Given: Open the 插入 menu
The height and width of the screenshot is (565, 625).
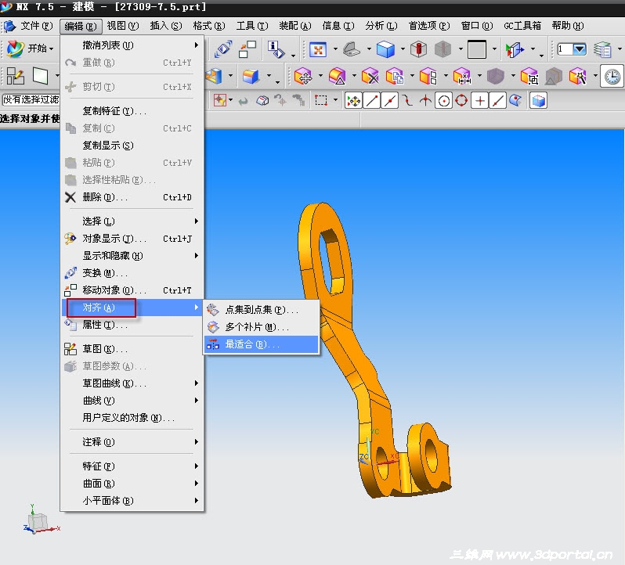Looking at the screenshot, I should [x=166, y=26].
